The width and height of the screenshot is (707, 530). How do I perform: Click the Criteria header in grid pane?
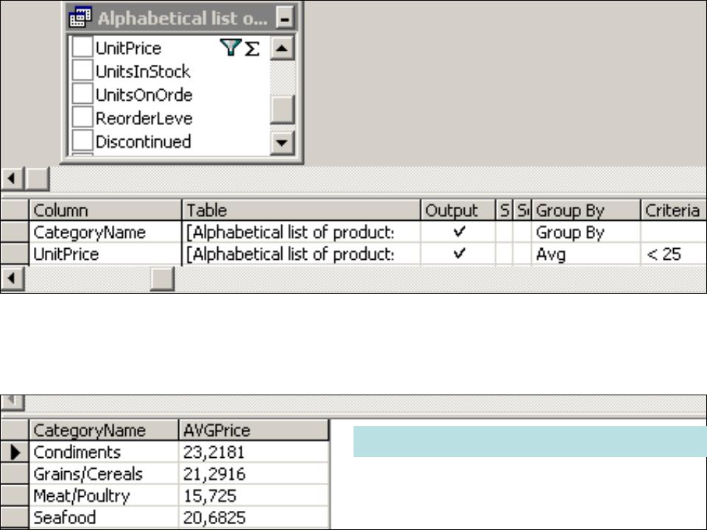[x=674, y=210]
